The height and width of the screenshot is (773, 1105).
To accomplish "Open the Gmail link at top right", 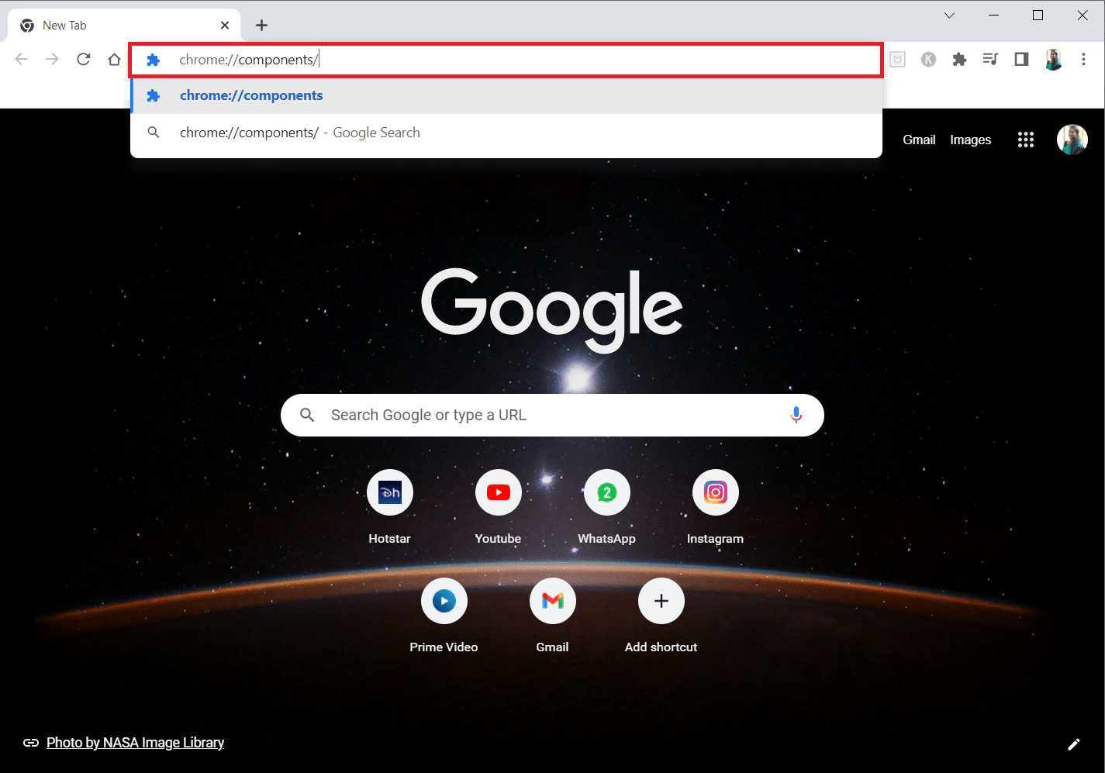I will 919,140.
